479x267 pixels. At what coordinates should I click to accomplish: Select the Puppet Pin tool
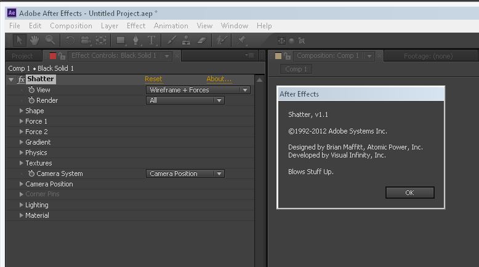tap(241, 40)
